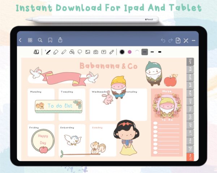Screen dimensions: 217x173
Task: Select the Pen tool
Action: [x=48, y=52]
